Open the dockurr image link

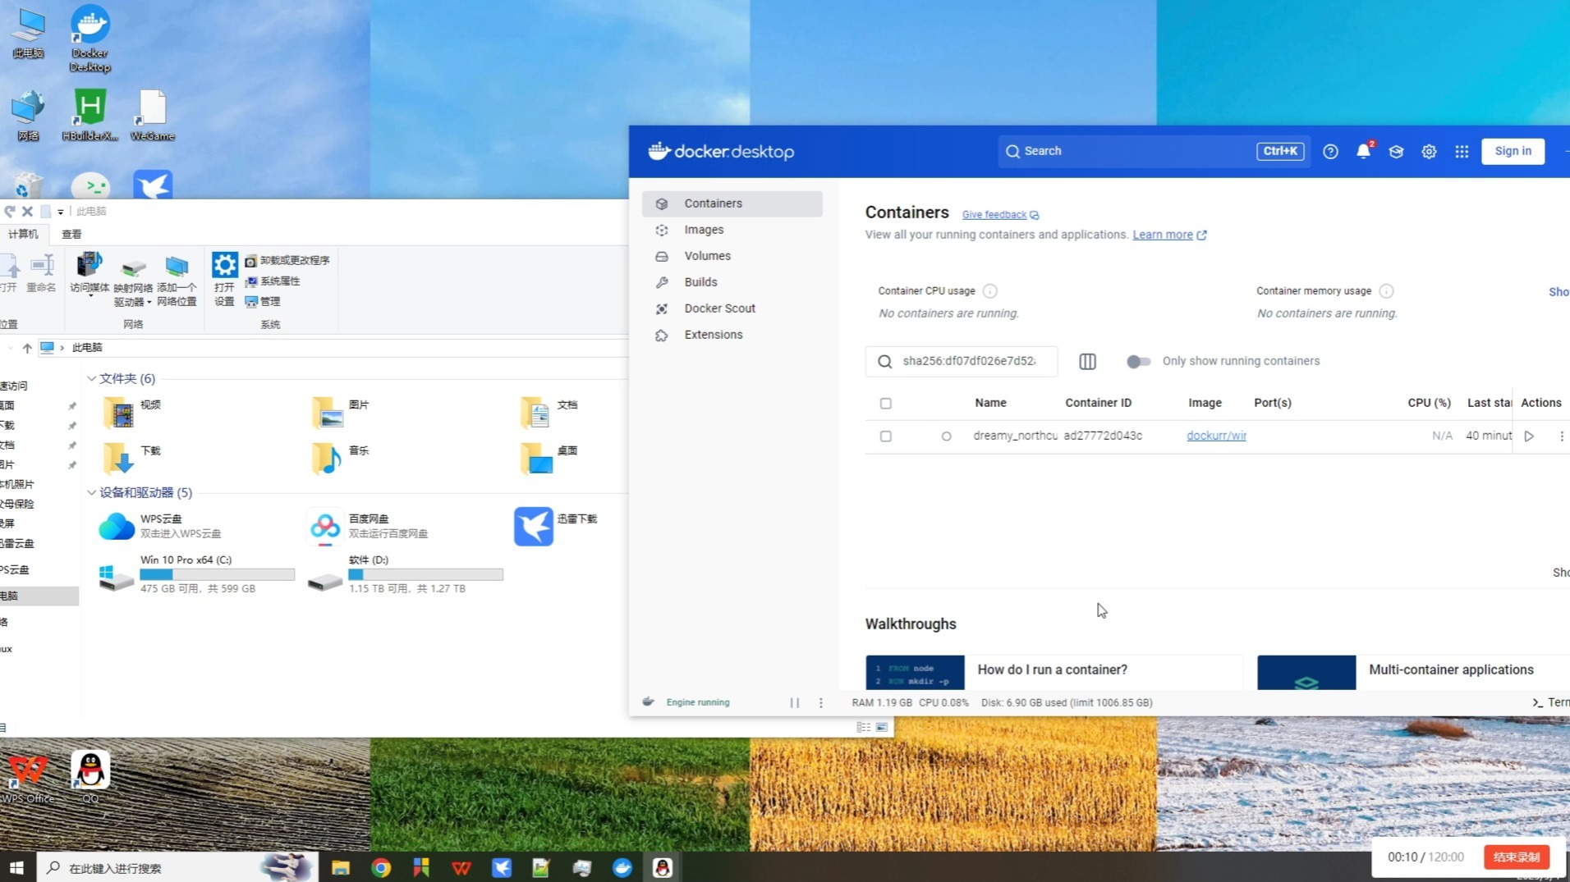coord(1216,436)
